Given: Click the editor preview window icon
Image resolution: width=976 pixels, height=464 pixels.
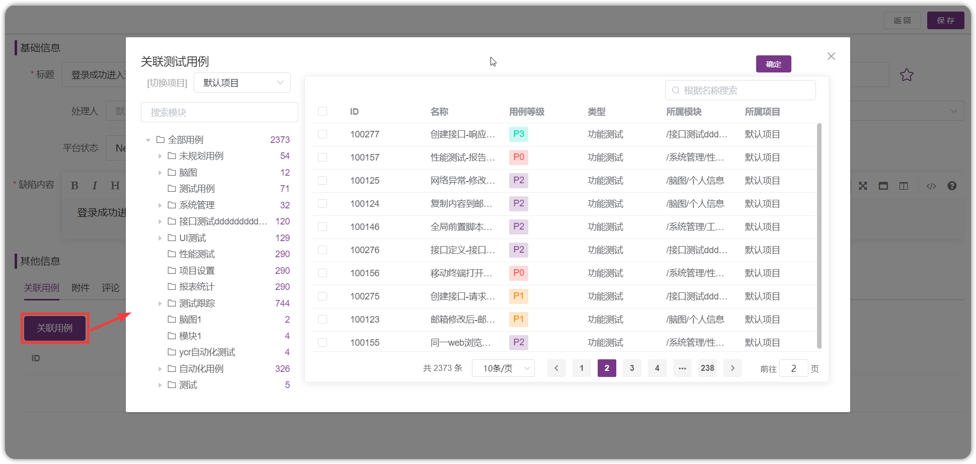Looking at the screenshot, I should coord(883,186).
